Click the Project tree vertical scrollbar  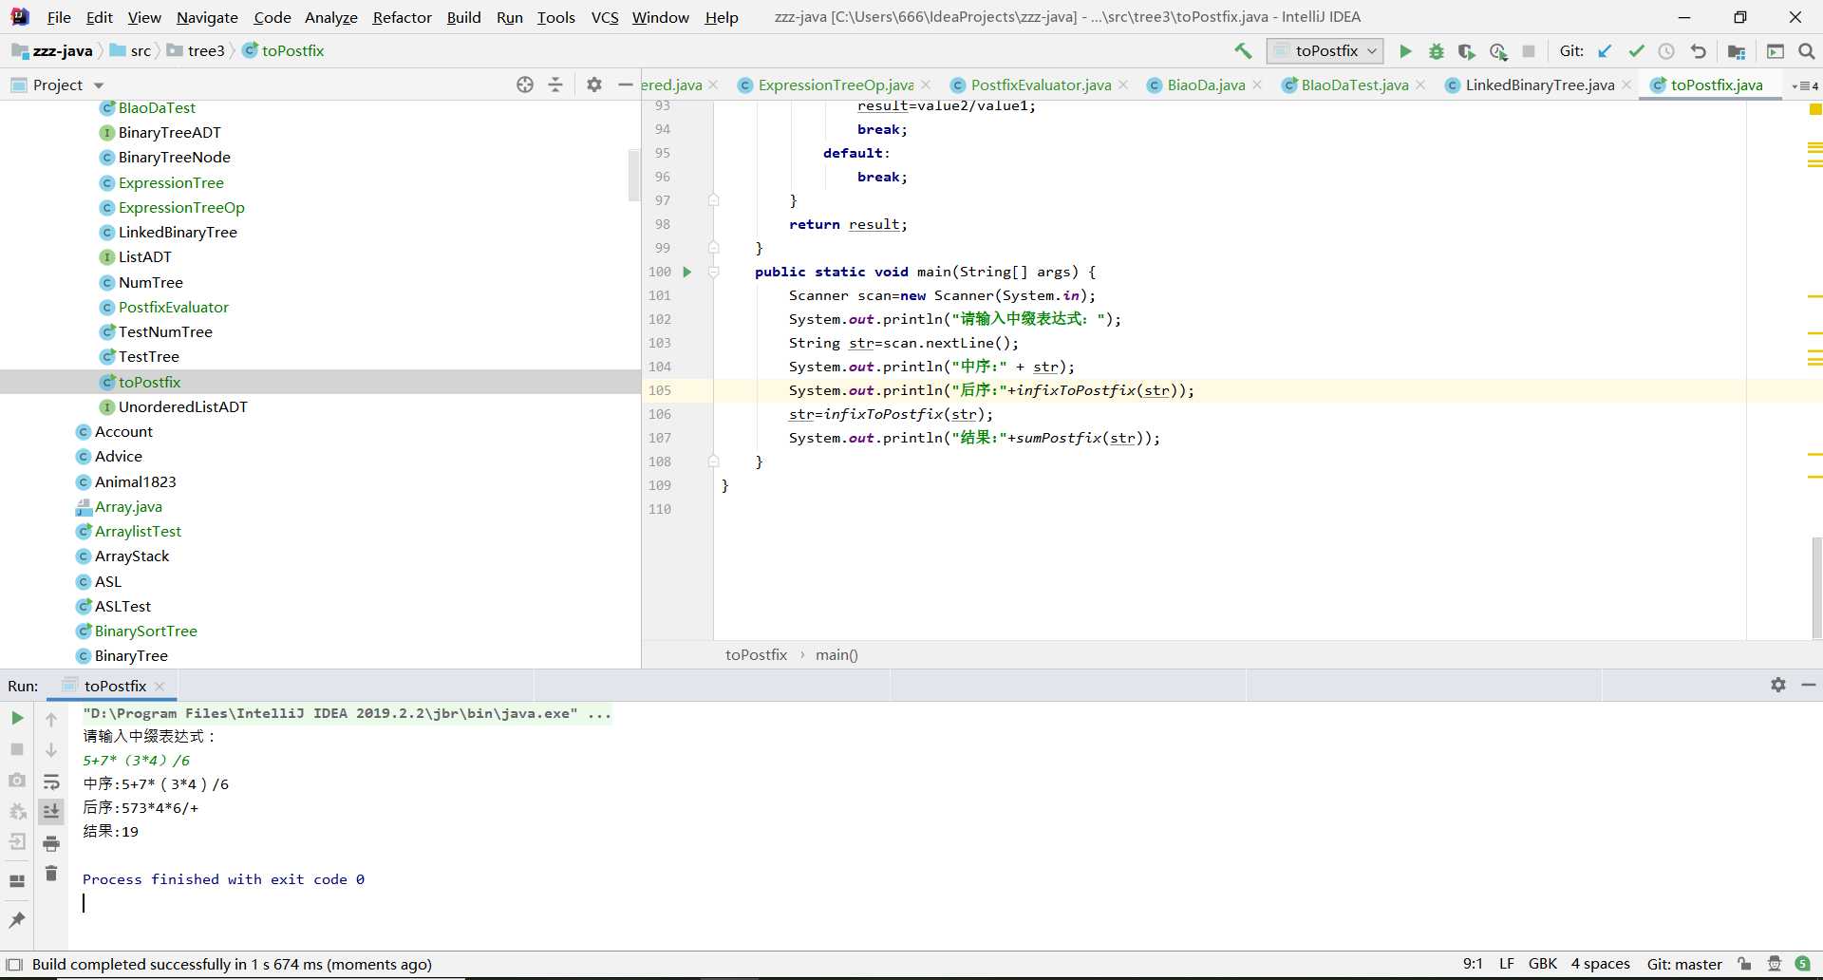(634, 175)
